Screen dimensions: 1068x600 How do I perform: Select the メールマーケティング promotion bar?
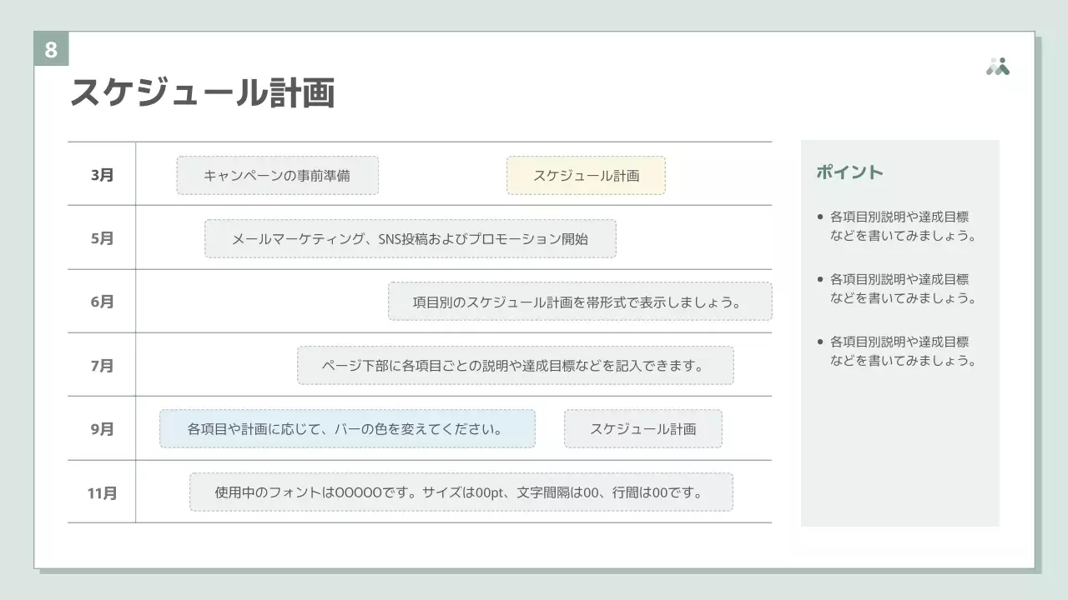pos(409,238)
